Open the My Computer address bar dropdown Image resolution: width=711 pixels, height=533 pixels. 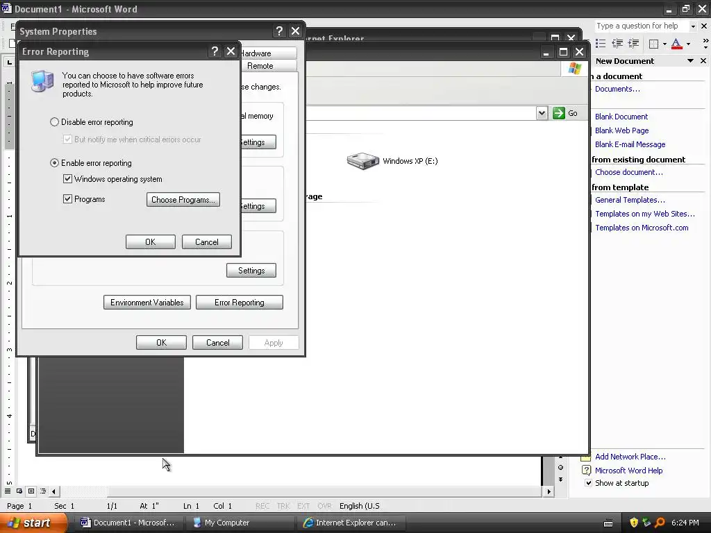[x=542, y=113]
